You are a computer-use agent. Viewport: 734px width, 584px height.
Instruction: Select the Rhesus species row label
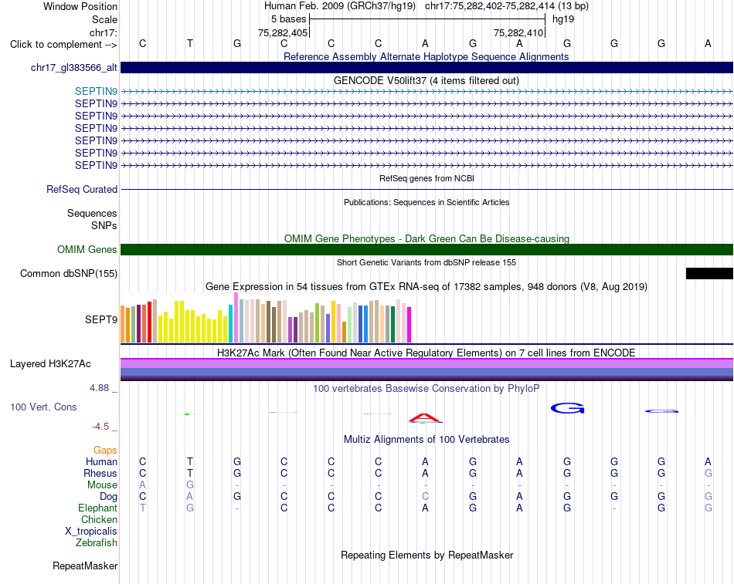coord(100,473)
